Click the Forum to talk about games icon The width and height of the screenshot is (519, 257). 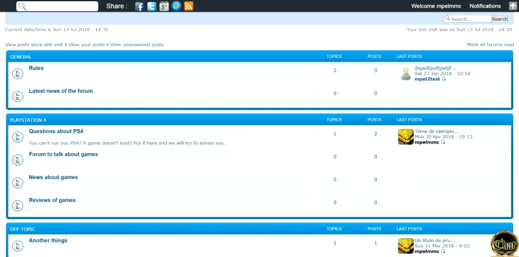click(18, 160)
